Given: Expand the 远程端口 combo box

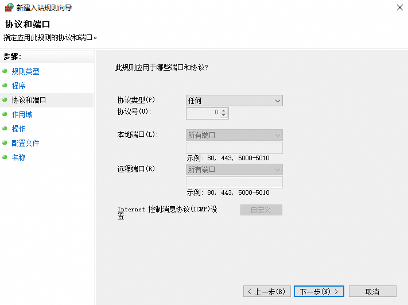Looking at the screenshot, I should [x=234, y=169].
